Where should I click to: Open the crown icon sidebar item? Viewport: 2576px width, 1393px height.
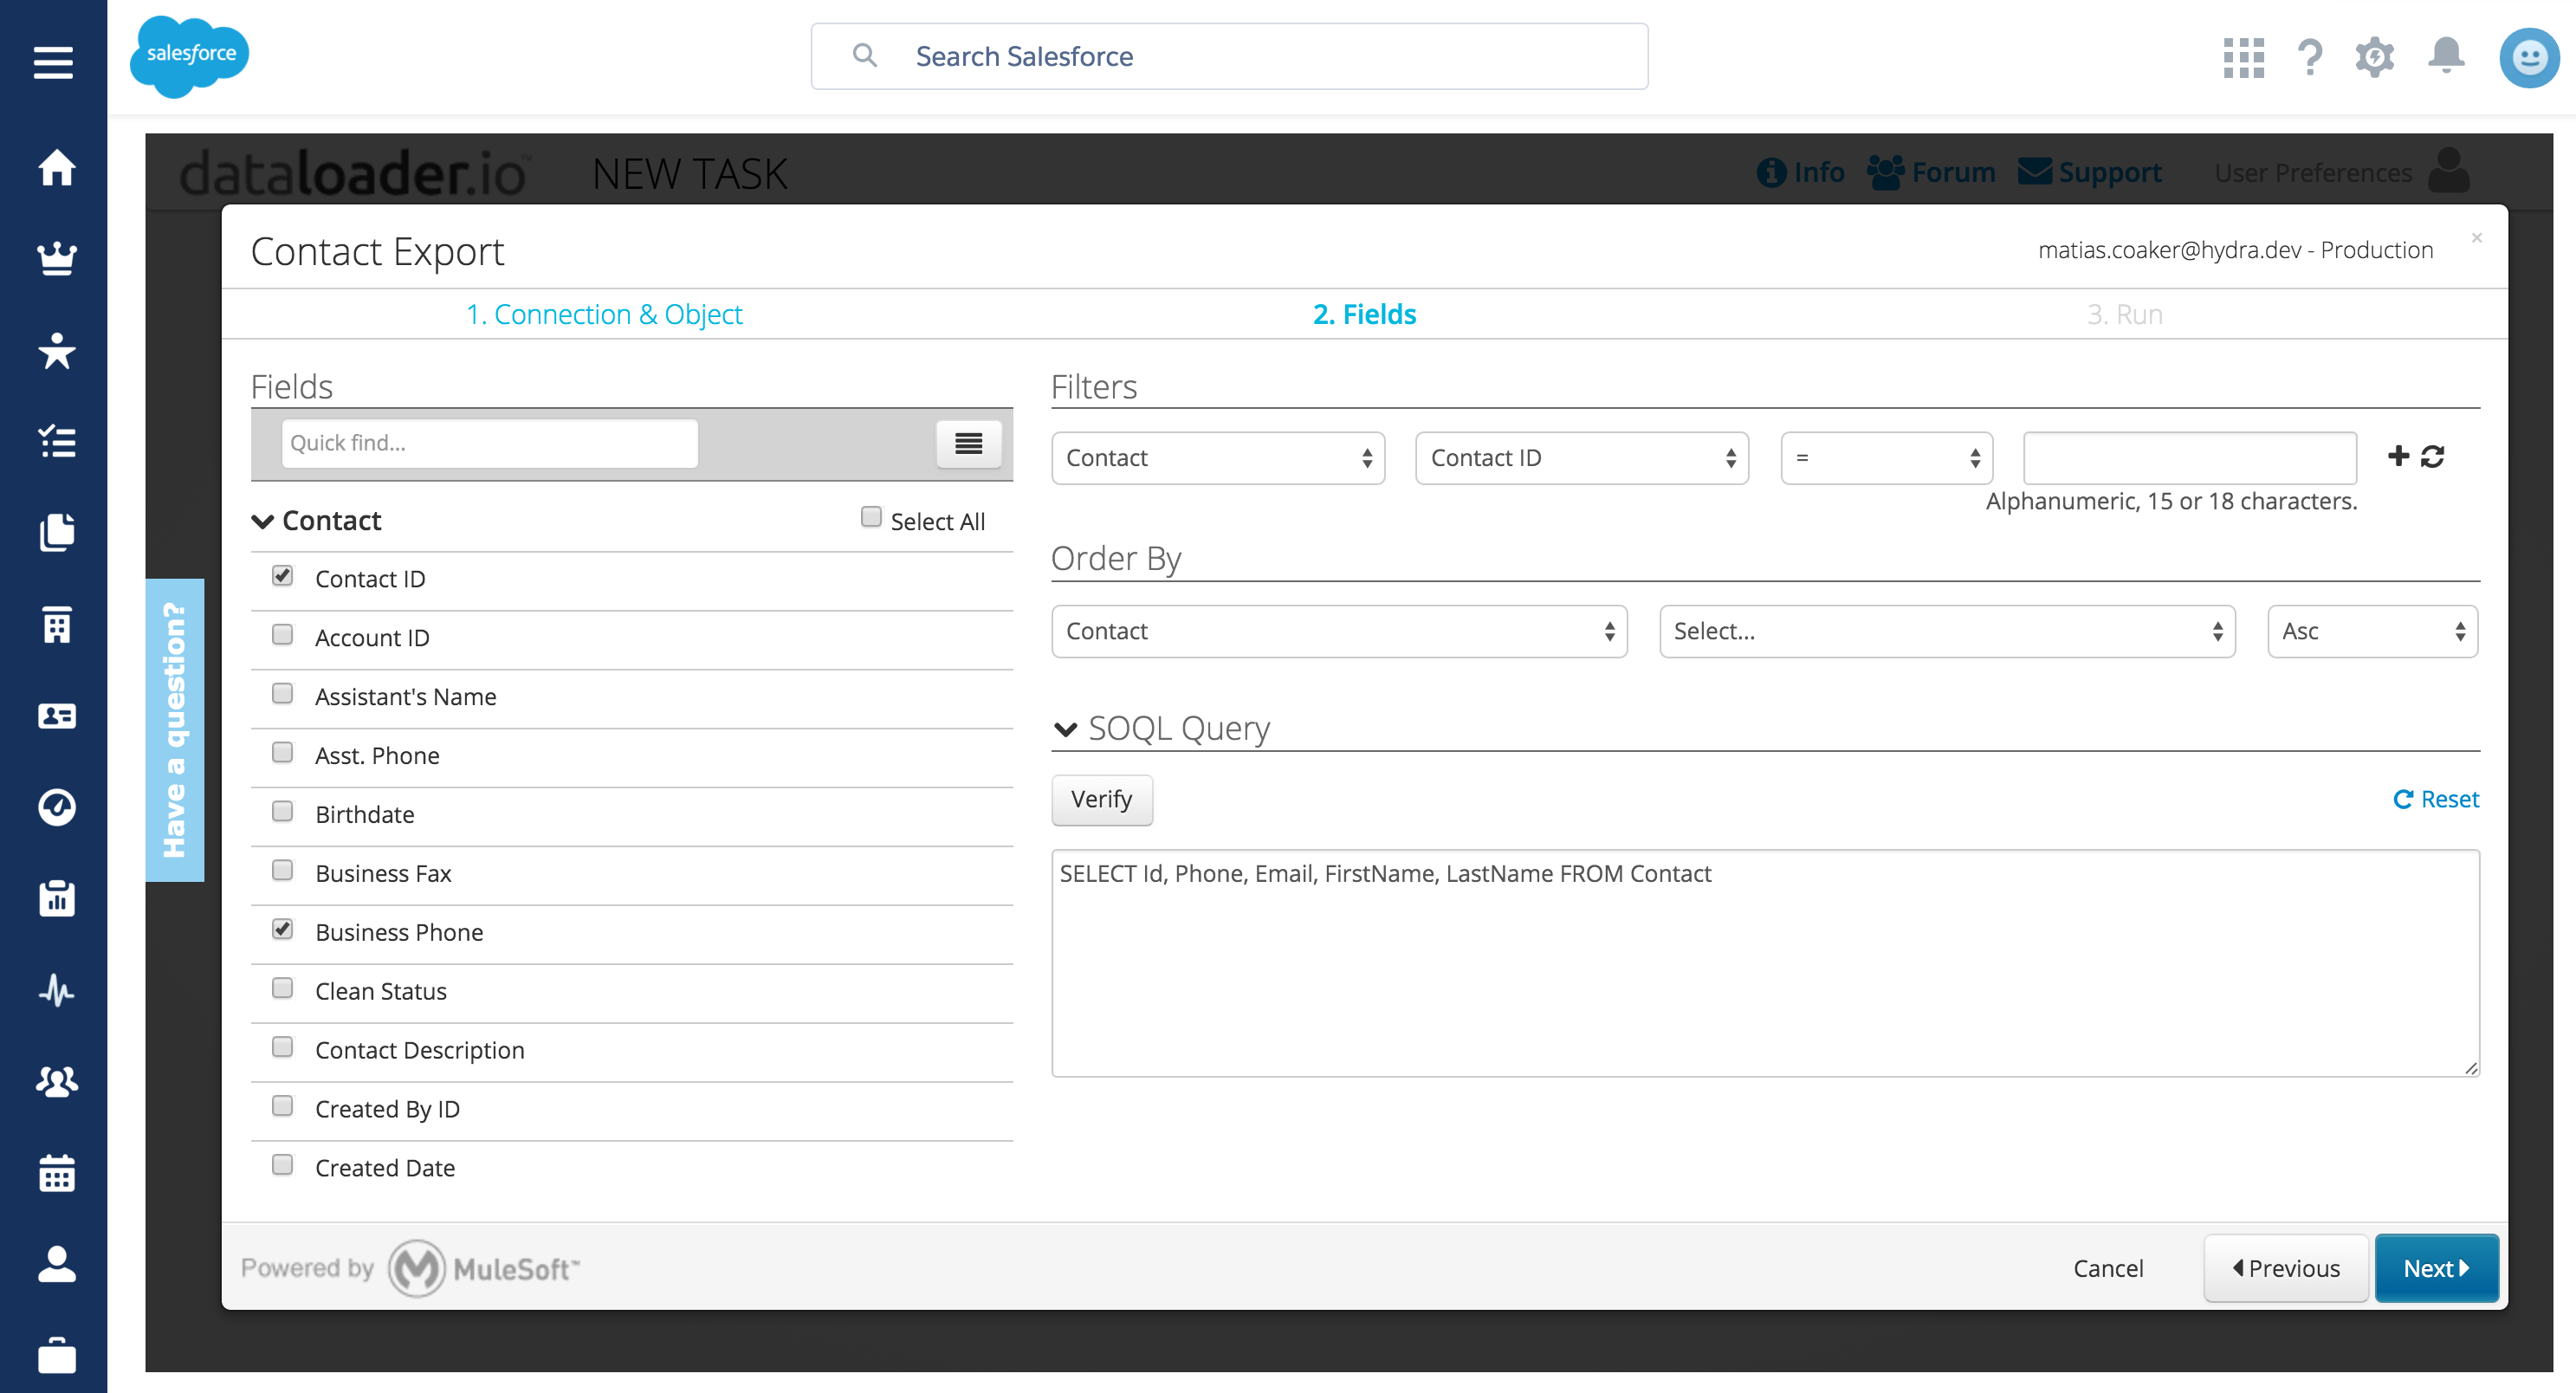pyautogui.click(x=57, y=259)
